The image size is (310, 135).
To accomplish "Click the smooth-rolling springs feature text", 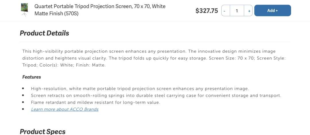I will click(156, 95).
